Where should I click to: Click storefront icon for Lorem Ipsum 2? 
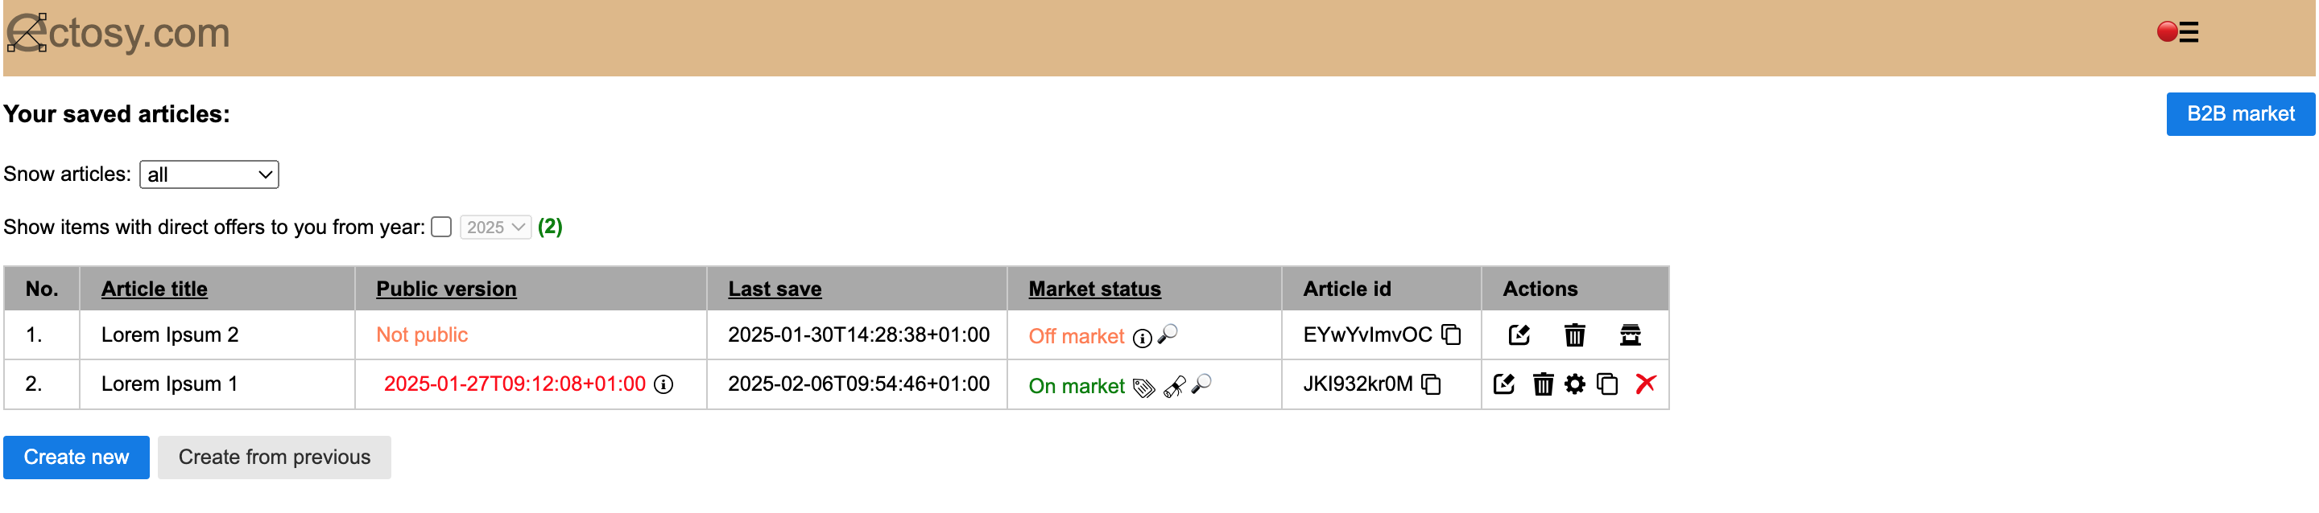click(1630, 335)
